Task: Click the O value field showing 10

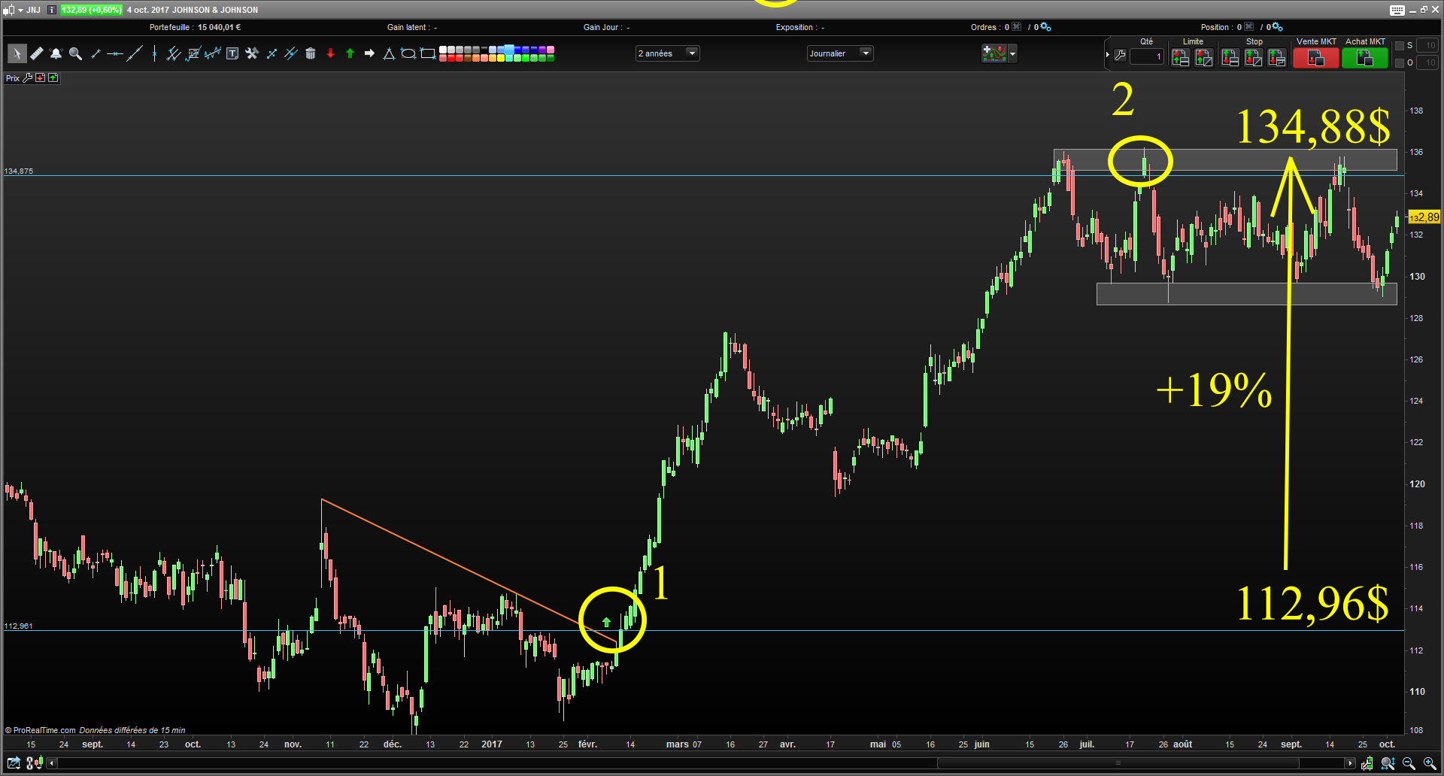Action: point(1427,62)
